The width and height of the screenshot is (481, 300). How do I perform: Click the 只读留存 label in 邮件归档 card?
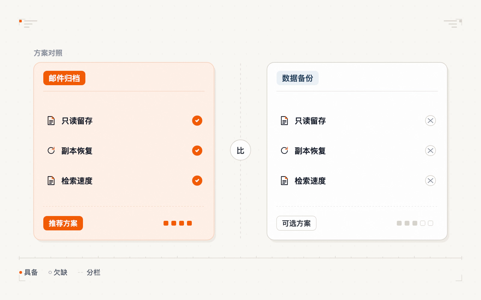(77, 121)
